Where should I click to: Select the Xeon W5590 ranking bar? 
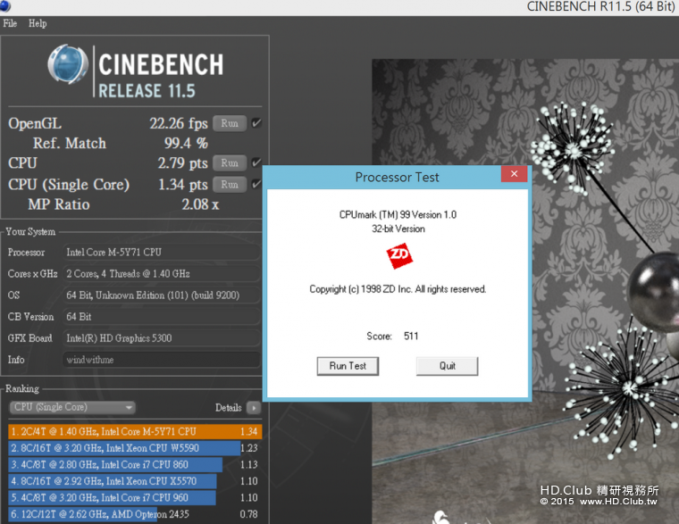coord(125,448)
